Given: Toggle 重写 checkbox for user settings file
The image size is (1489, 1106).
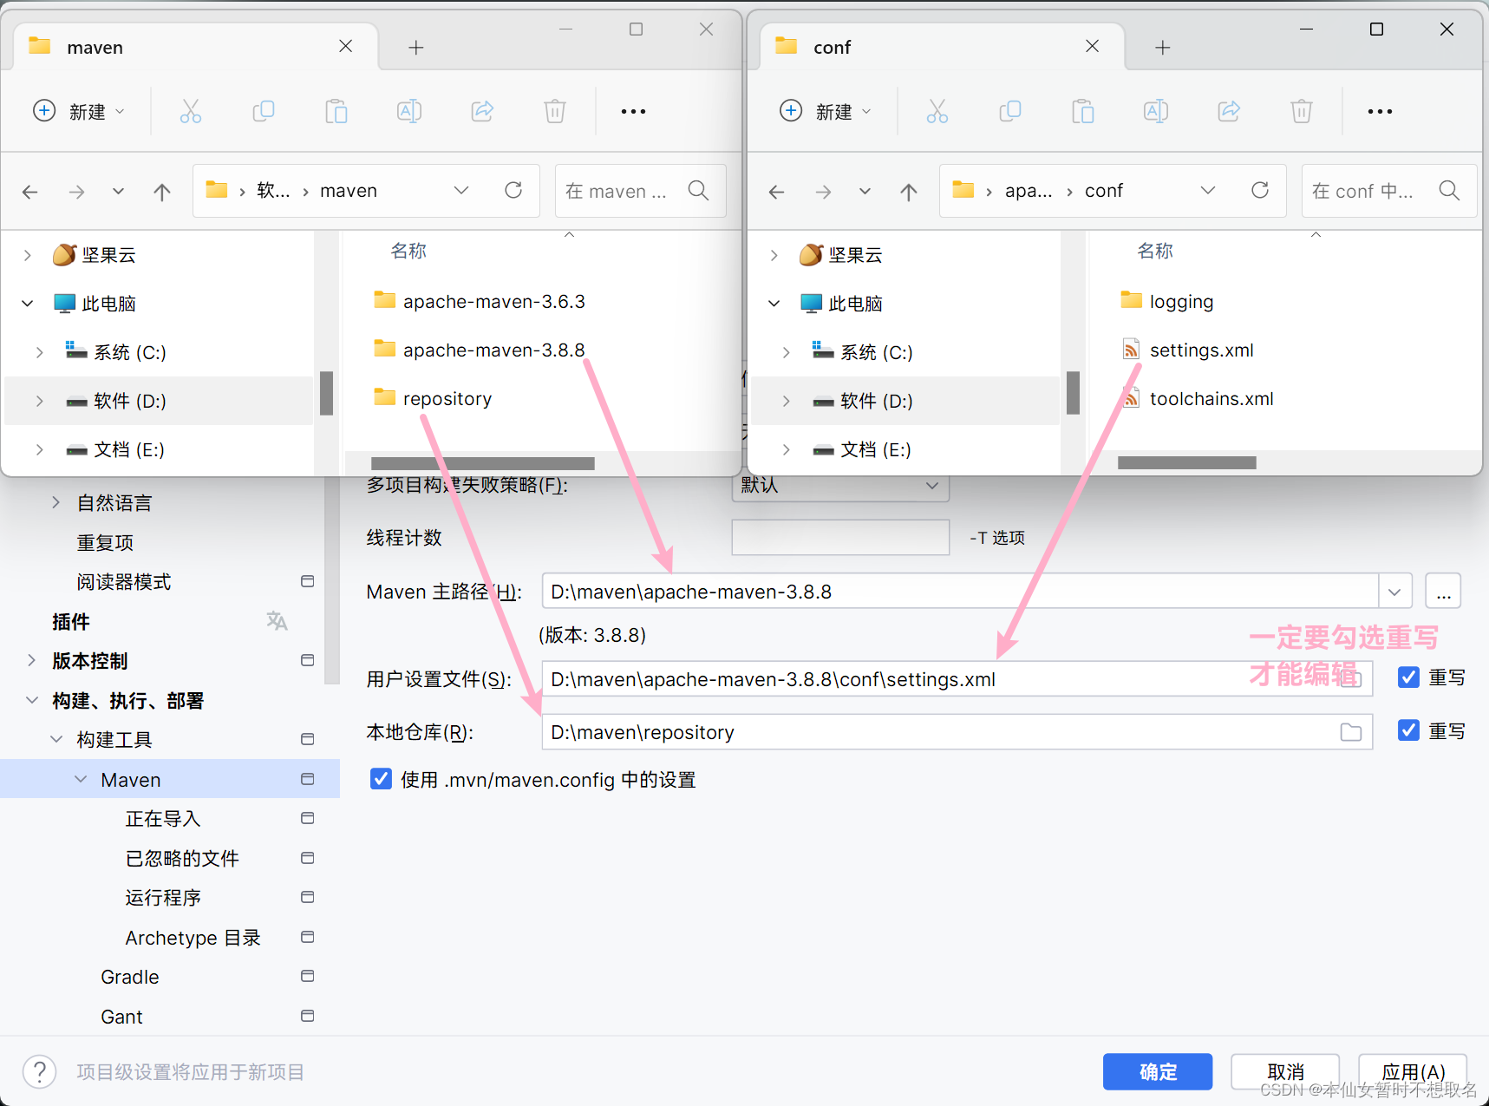Looking at the screenshot, I should (1409, 677).
